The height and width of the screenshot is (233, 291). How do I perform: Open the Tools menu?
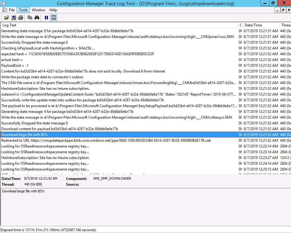[x=23, y=10]
